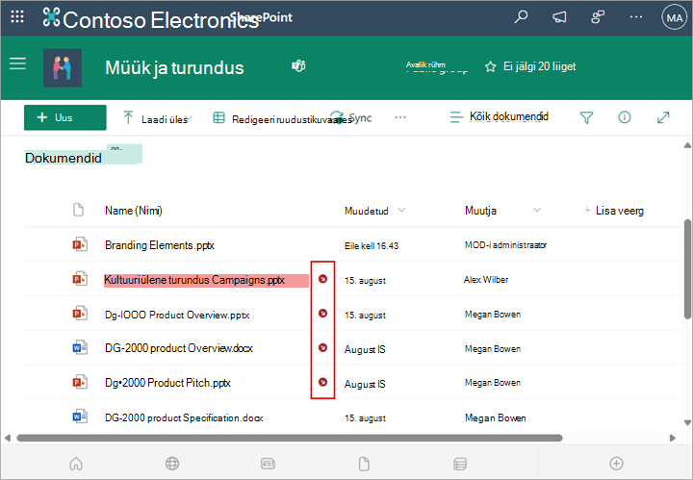
Task: Open the information details pane icon
Action: [x=625, y=117]
